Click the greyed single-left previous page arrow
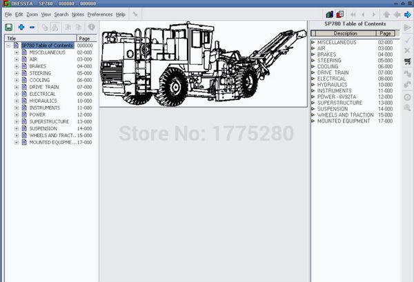 pyautogui.click(x=364, y=14)
